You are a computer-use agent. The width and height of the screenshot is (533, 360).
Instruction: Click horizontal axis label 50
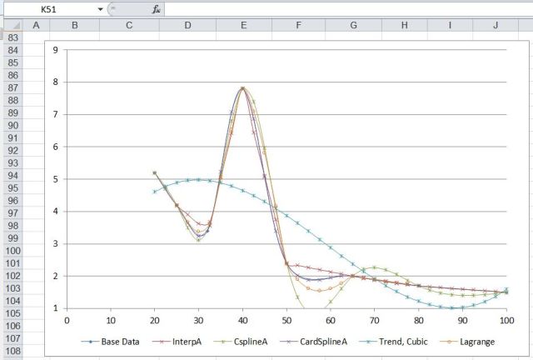tap(286, 320)
